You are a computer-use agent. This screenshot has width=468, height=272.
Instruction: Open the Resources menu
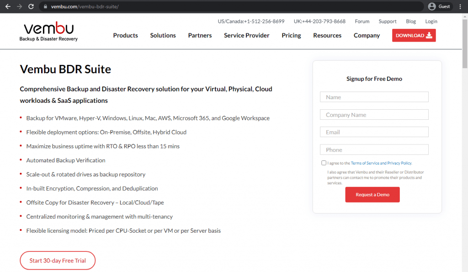point(327,35)
